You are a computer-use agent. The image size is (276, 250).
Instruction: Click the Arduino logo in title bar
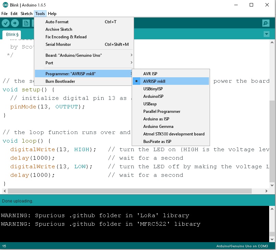[x=5, y=5]
